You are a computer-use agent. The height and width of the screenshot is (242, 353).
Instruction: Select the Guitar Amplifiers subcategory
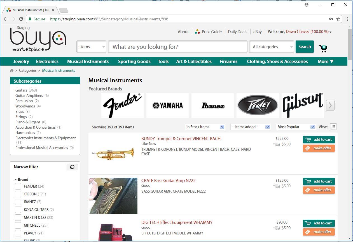click(x=29, y=95)
